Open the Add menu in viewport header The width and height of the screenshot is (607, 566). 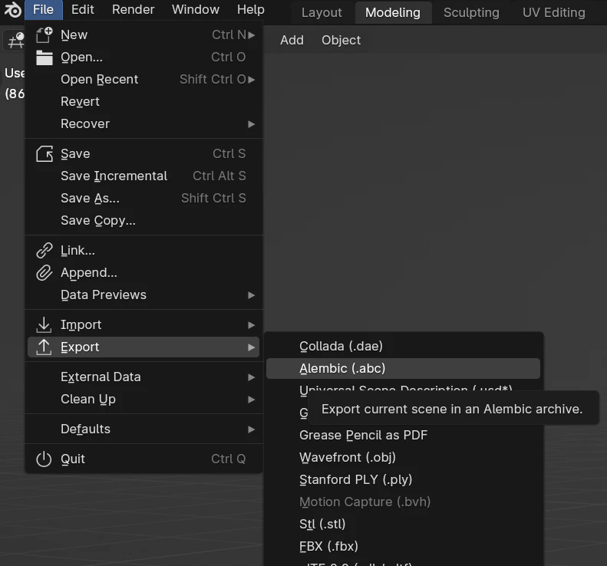[x=292, y=40]
